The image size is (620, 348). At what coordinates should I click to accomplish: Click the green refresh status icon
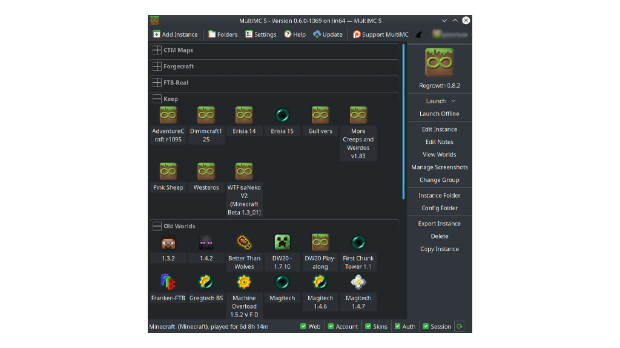(x=460, y=326)
